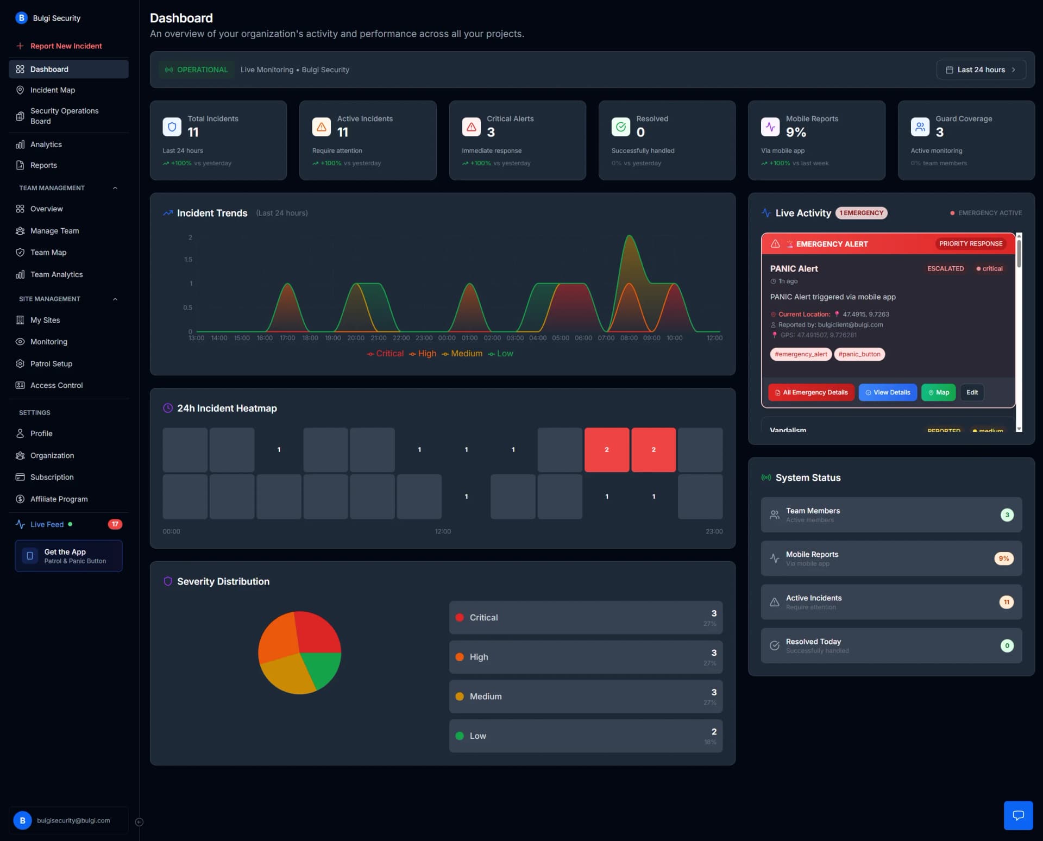Image resolution: width=1043 pixels, height=841 pixels.
Task: Collapse the SITE MANAGEMENT section
Action: tap(114, 298)
